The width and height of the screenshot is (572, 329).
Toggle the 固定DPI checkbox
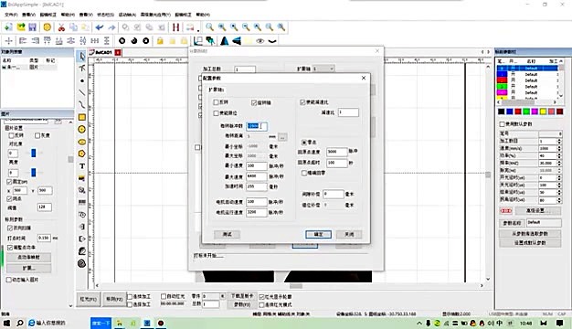pos(9,182)
